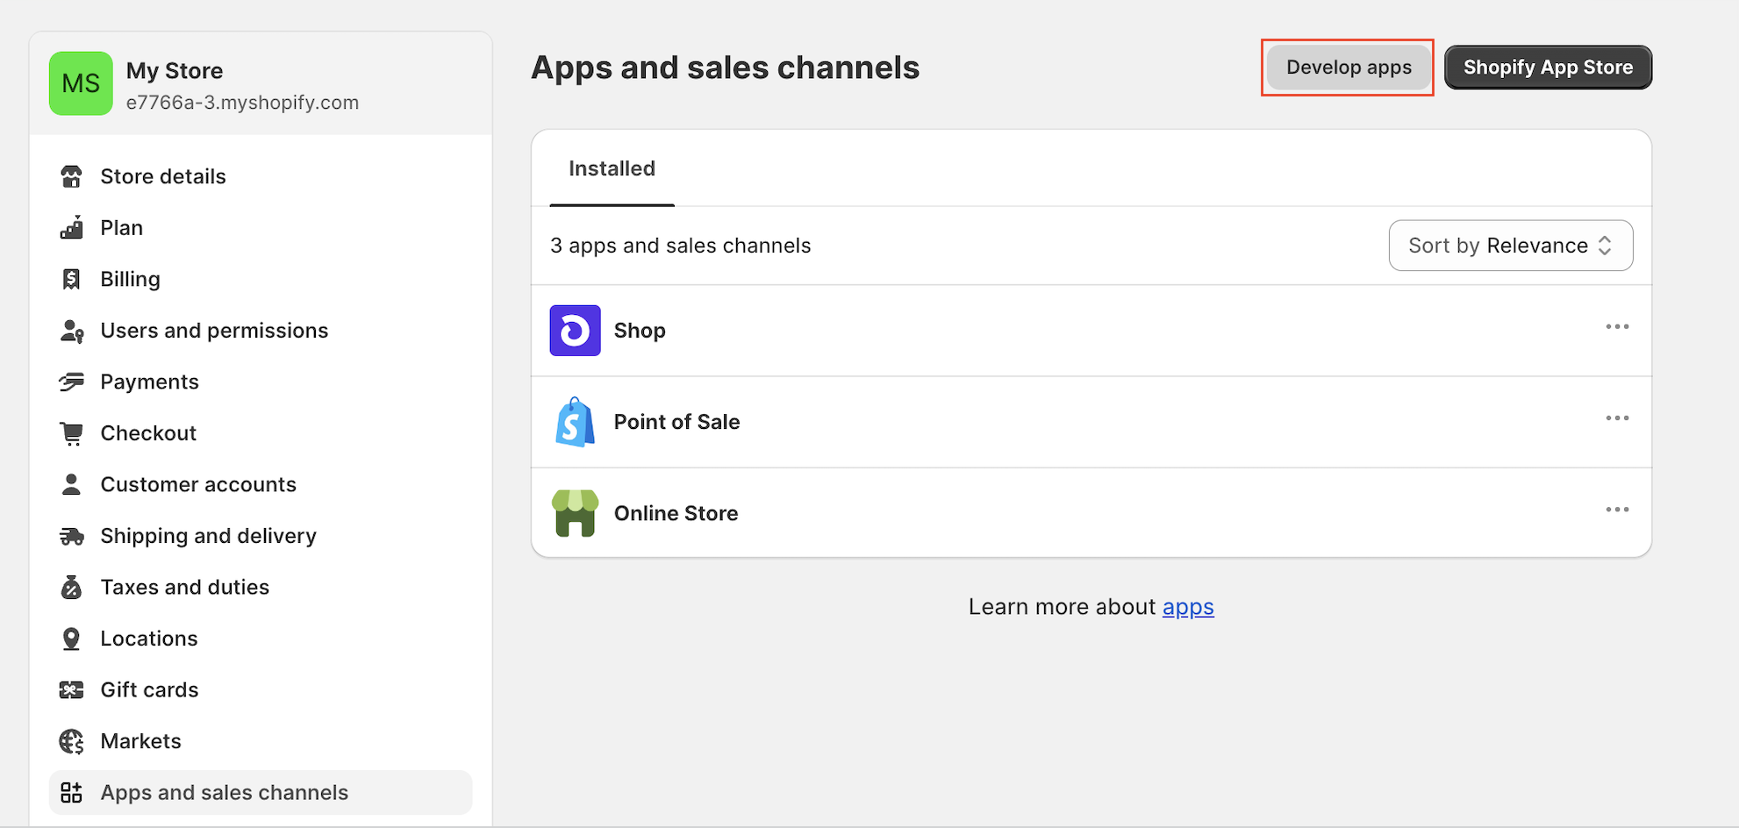
Task: Go to Users and permissions settings
Action: point(214,331)
